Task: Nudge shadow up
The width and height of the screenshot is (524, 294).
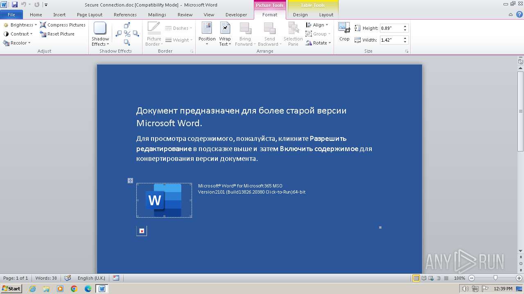Action: [x=127, y=25]
